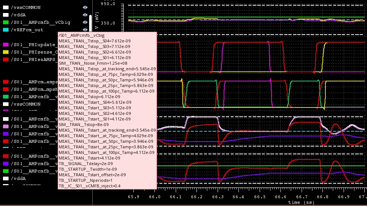
Task: Open the cyan color swatch of /vREFcm_out
Action: (x=5, y=30)
